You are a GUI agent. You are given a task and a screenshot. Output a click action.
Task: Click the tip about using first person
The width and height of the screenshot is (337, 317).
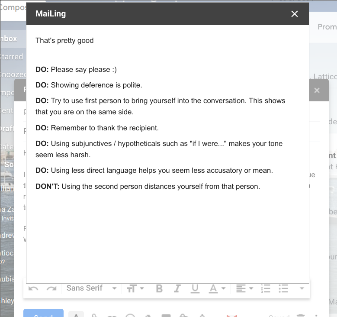(x=160, y=106)
